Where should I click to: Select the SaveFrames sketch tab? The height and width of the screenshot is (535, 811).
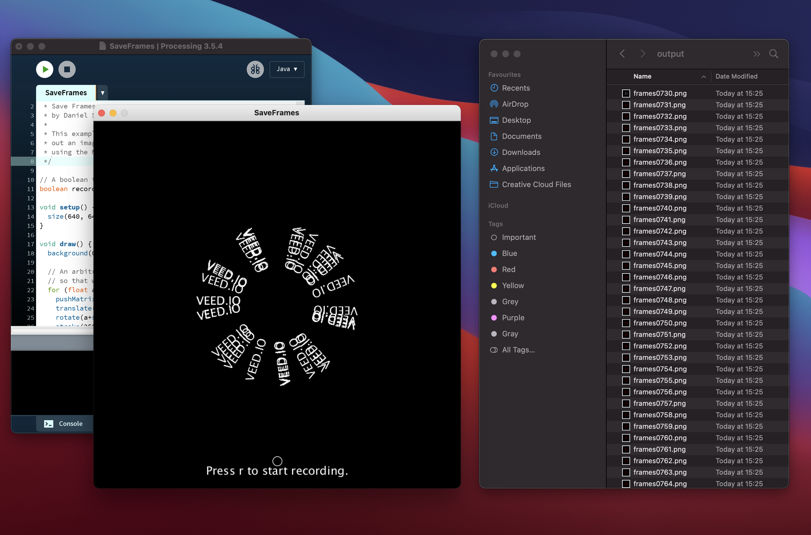pos(66,93)
